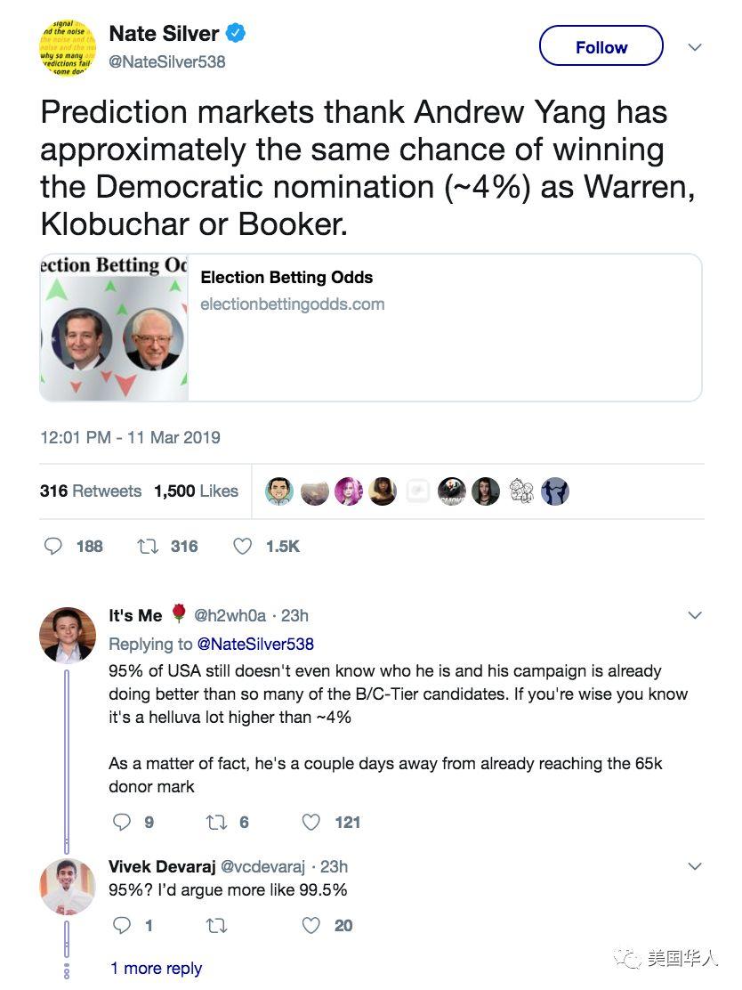Reply to Nate Silver's main tweet
The height and width of the screenshot is (990, 742).
pyautogui.click(x=53, y=546)
